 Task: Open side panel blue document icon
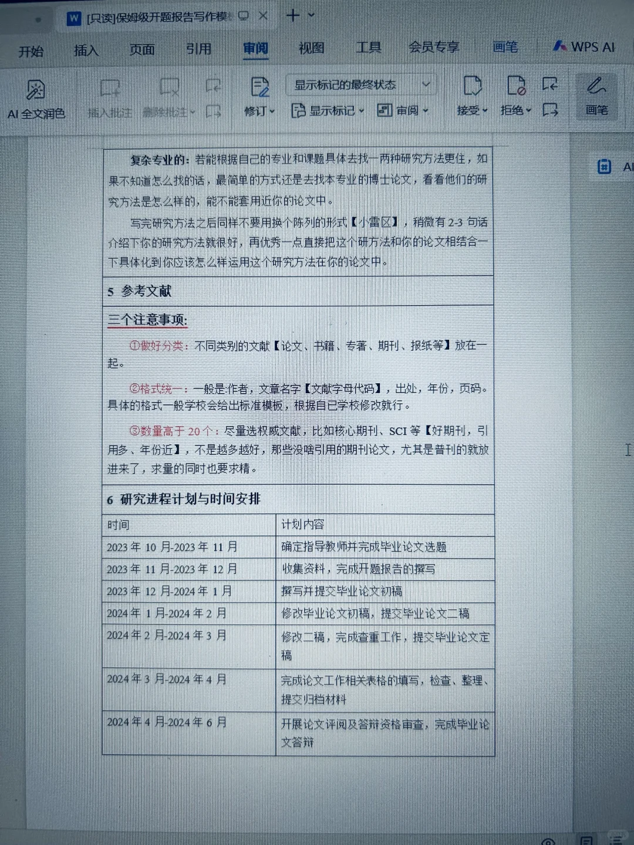pos(604,167)
